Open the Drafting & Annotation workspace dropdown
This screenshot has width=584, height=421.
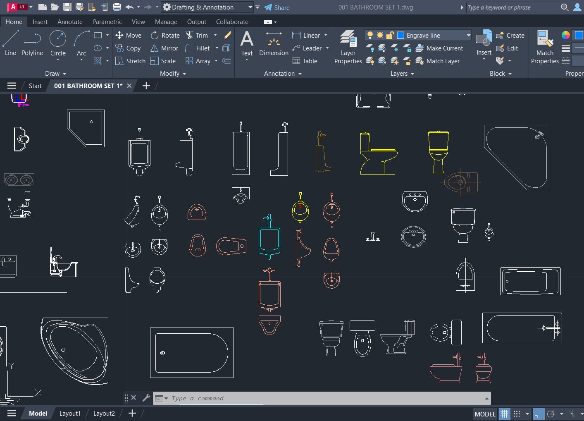tap(251, 7)
